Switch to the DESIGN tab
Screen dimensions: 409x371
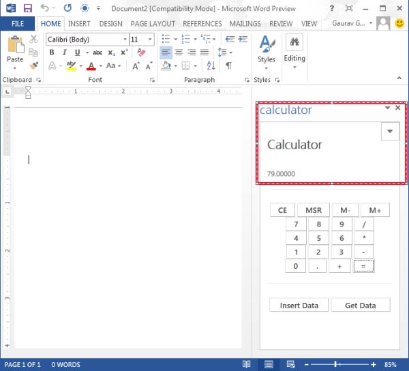coord(110,24)
